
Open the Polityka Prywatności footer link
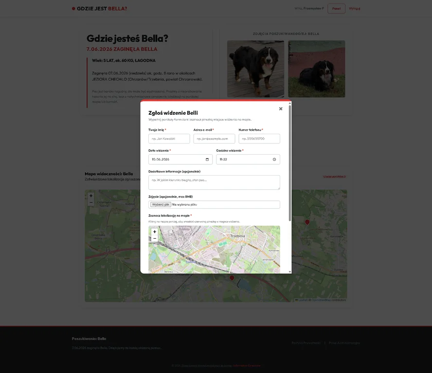tap(306, 343)
